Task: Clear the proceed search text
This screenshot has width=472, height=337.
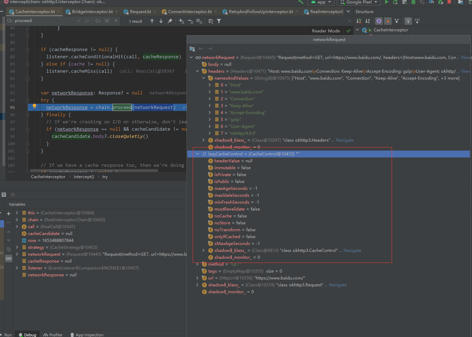Action: click(x=79, y=21)
